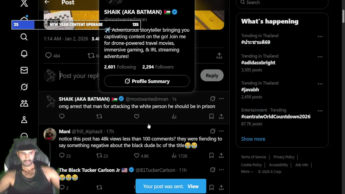This screenshot has width=345, height=194.
Task: Bookmark the SHAIK (AKA BATMAN) reply
Action: [x=211, y=116]
